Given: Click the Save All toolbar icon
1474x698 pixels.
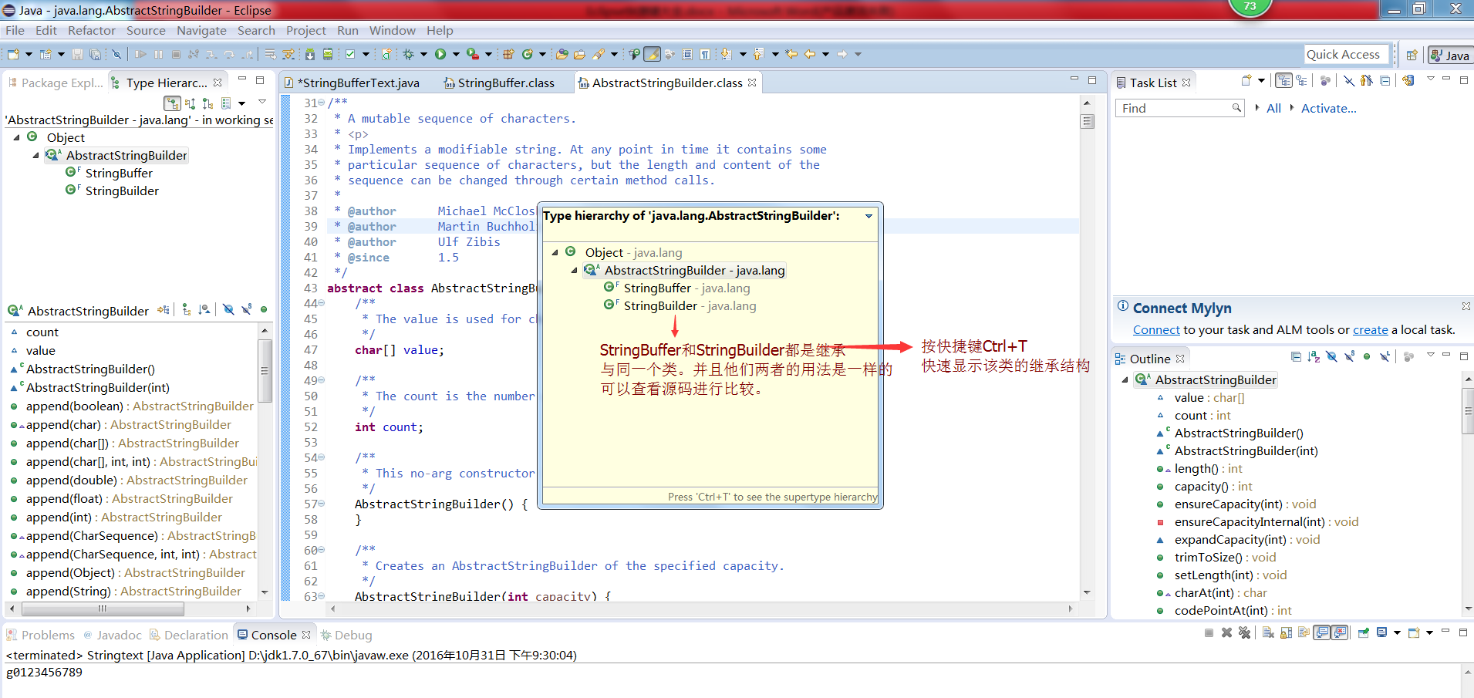Looking at the screenshot, I should click(95, 54).
